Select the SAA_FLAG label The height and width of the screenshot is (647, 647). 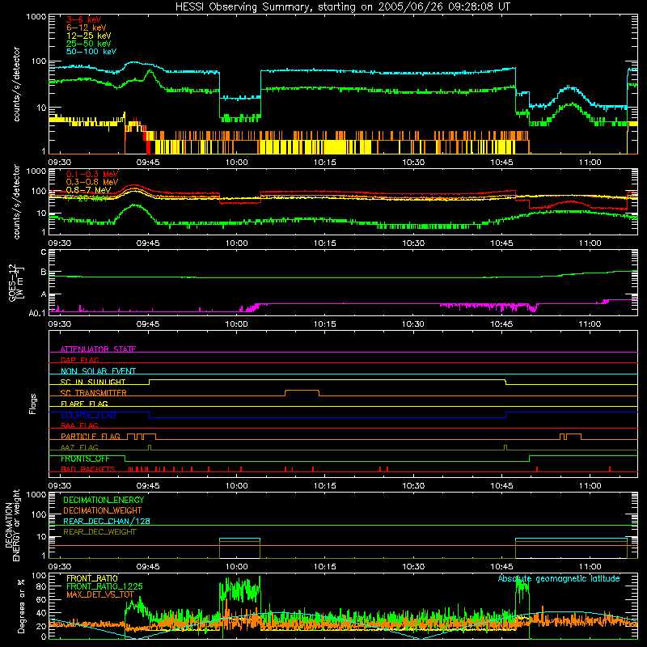(79, 425)
